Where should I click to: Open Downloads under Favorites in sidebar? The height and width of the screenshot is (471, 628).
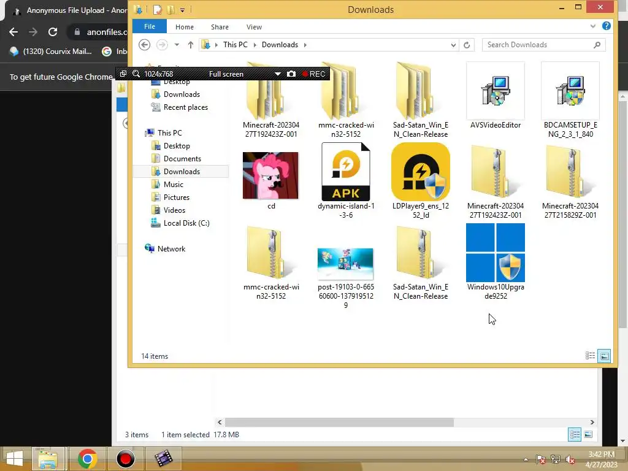[182, 94]
